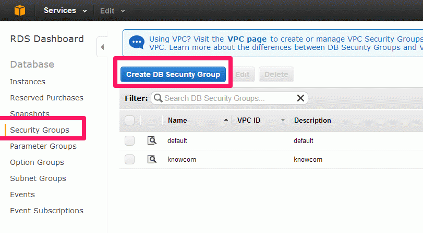Click the Name column header
Image resolution: width=423 pixels, height=233 pixels.
coord(177,120)
